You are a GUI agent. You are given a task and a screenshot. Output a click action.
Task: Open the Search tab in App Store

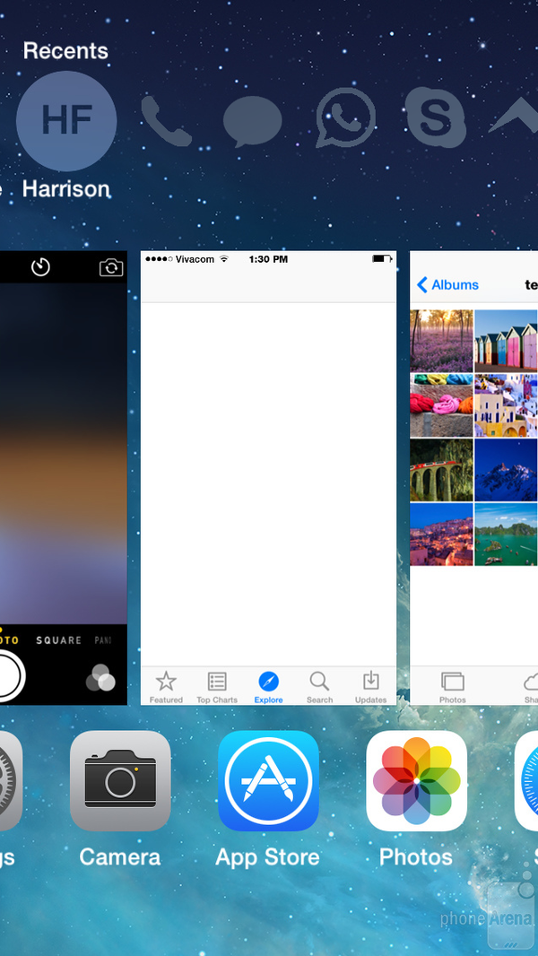pyautogui.click(x=319, y=687)
